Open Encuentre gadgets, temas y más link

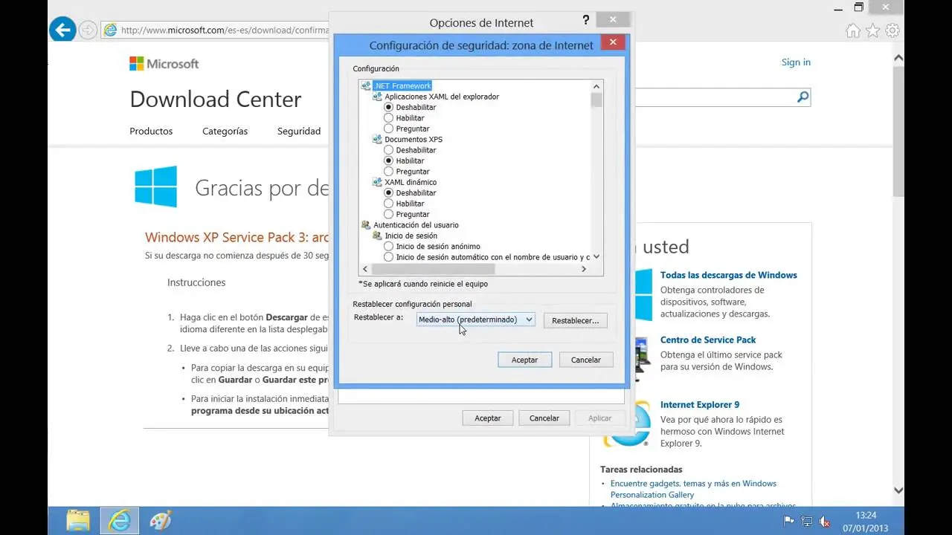(693, 489)
